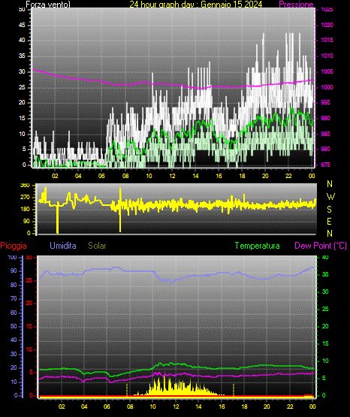
Task: Click the Forza vento title label
Action: (48, 5)
